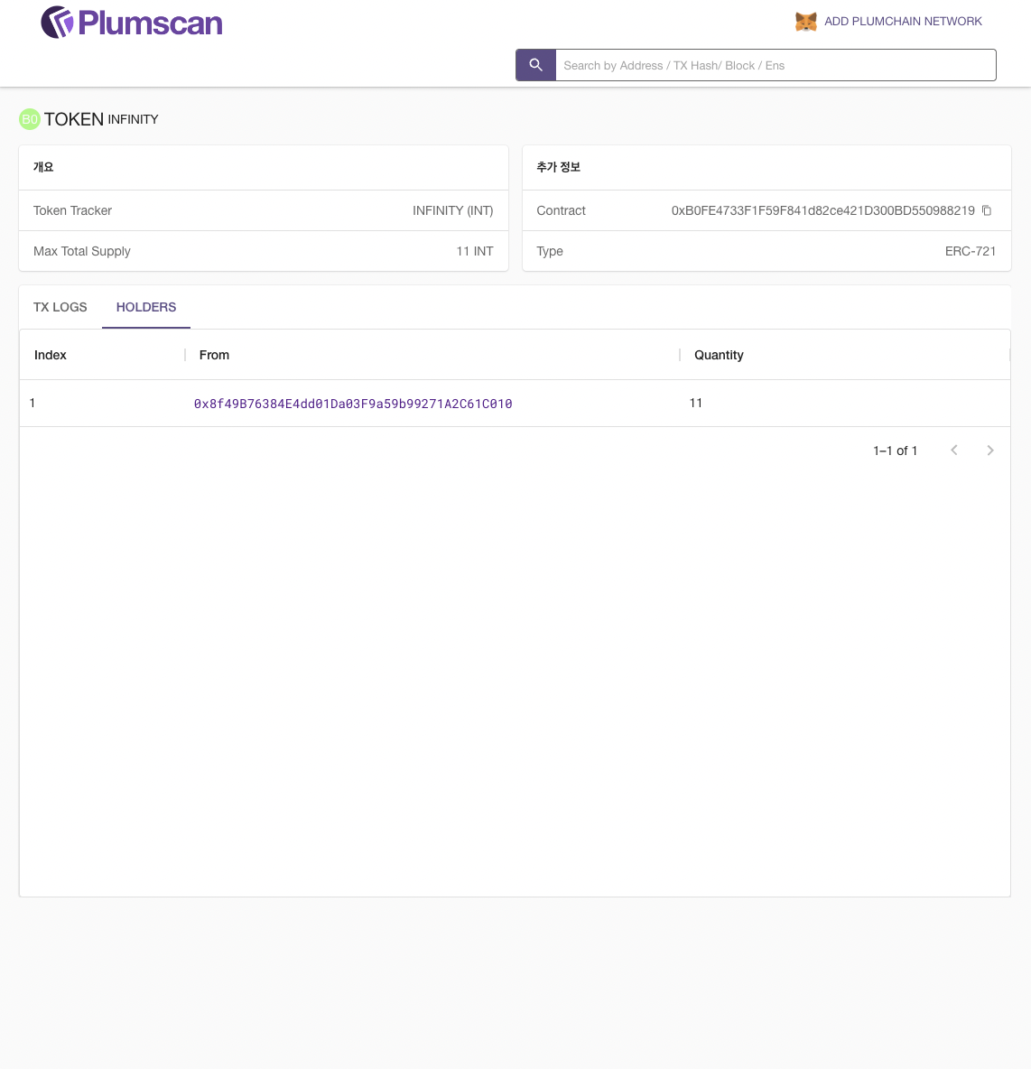The width and height of the screenshot is (1031, 1069).
Task: Sort by the Index column header
Action: click(x=51, y=355)
